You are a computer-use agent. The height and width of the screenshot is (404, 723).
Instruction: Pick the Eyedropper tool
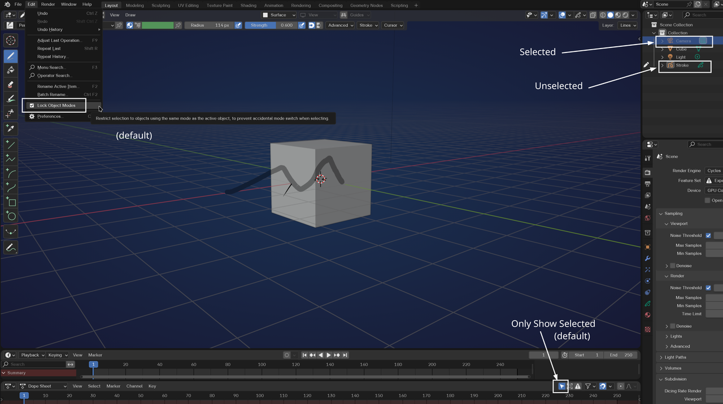pos(10,128)
